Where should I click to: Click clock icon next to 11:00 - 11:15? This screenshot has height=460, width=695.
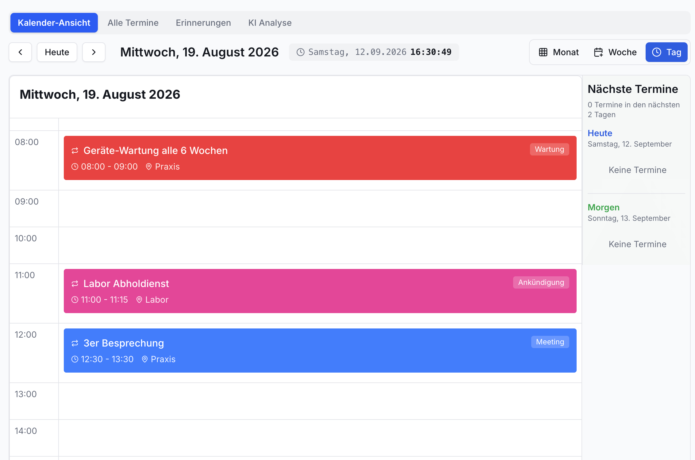(75, 300)
